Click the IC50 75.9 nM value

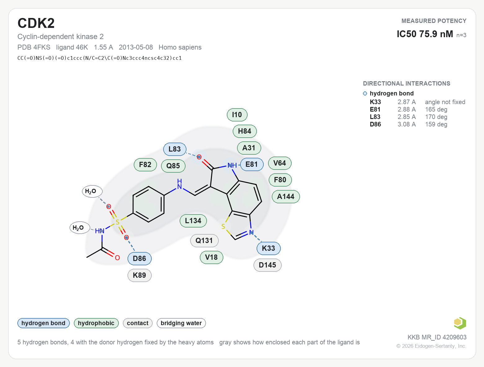[425, 34]
